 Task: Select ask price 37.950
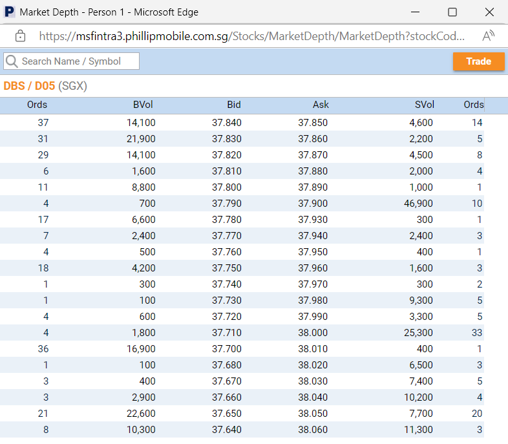pos(313,252)
